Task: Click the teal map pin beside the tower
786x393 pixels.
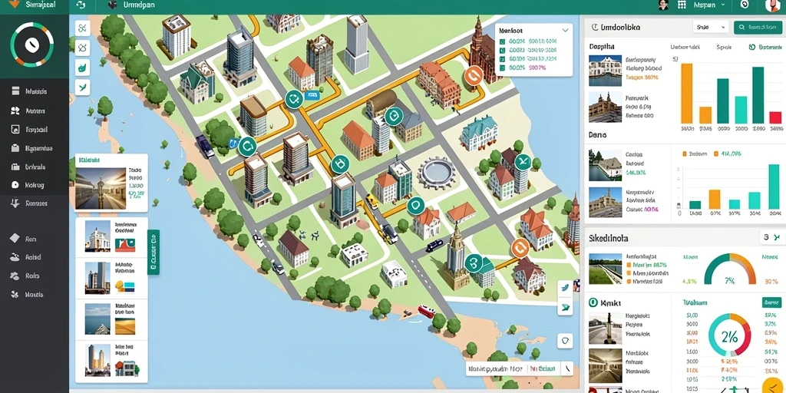Action: [473, 263]
